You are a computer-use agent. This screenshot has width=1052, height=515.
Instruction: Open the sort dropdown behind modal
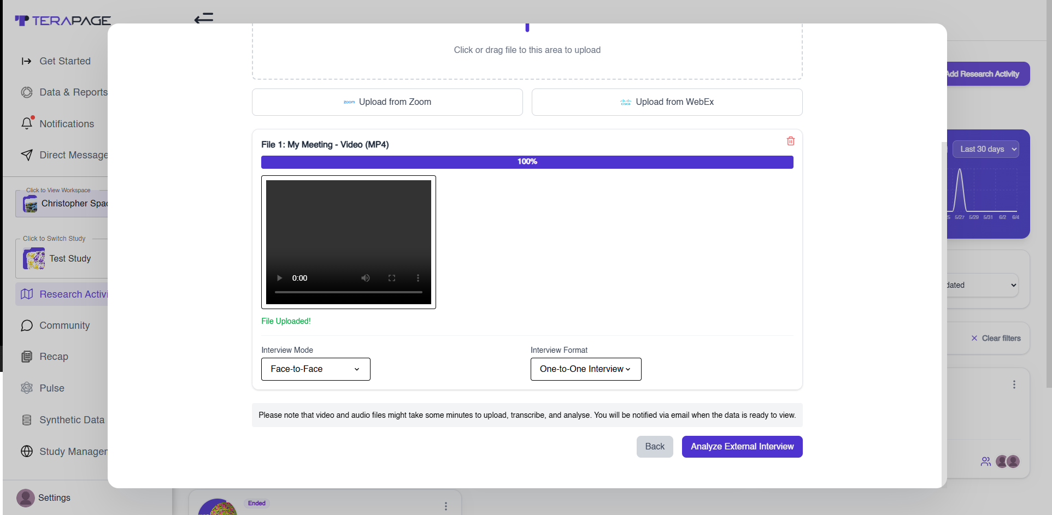point(983,285)
